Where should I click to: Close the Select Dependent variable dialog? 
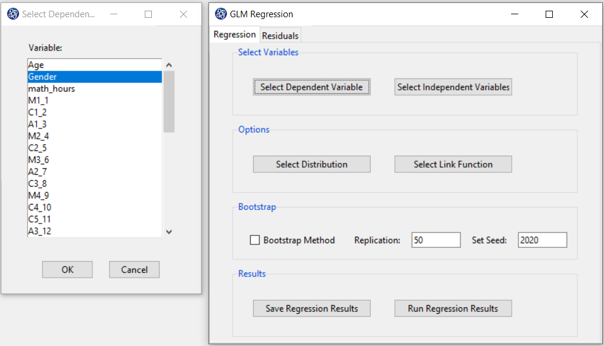(183, 14)
